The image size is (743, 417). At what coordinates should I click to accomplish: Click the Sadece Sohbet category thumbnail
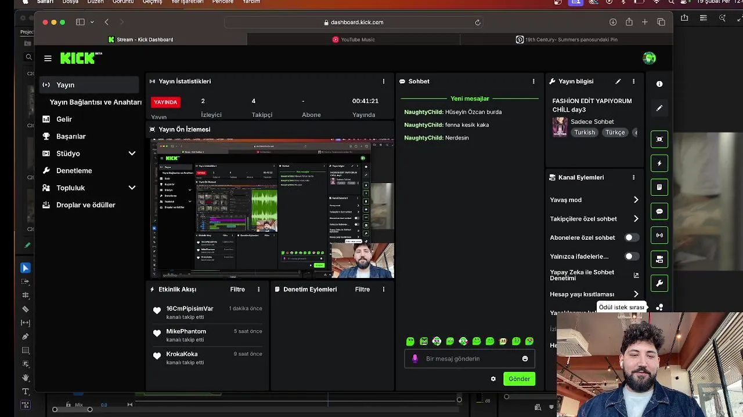tap(560, 127)
